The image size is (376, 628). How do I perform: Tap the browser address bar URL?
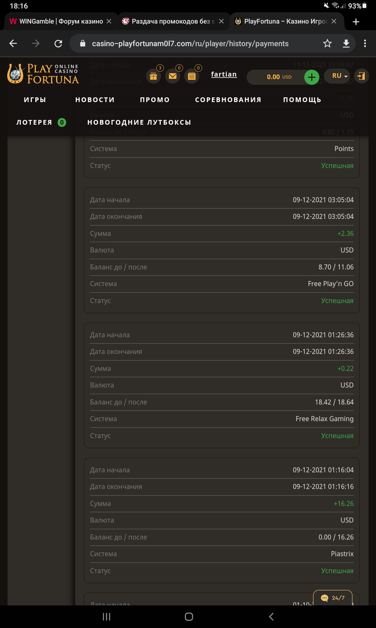tap(190, 44)
